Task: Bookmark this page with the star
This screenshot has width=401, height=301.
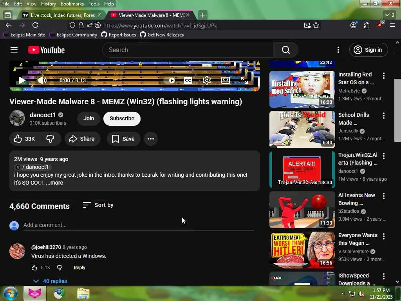Action: pyautogui.click(x=316, y=25)
